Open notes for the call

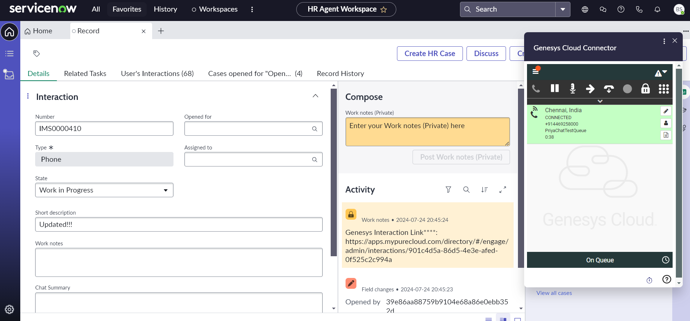pos(666,135)
